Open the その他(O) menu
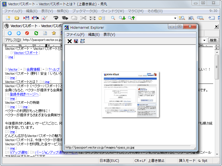Image resolution: width=222 pixels, height=166 pixels. [155, 11]
